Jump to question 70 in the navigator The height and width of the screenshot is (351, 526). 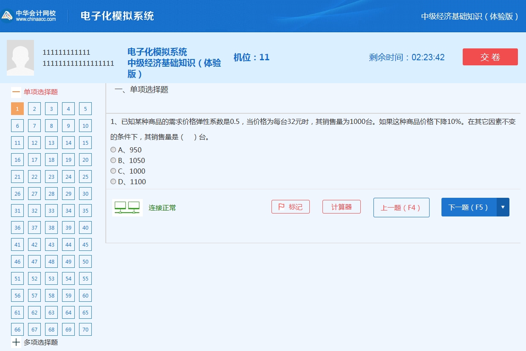(x=85, y=329)
